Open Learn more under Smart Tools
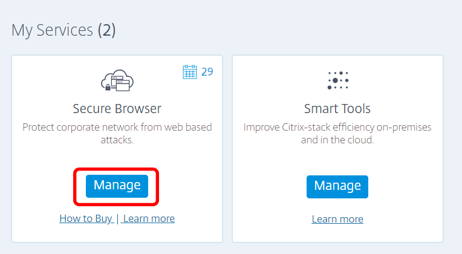The width and height of the screenshot is (462, 254). pos(337,220)
